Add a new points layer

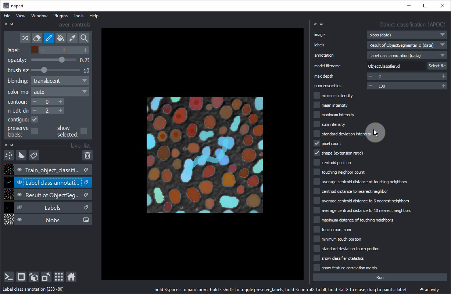[x=9, y=155]
